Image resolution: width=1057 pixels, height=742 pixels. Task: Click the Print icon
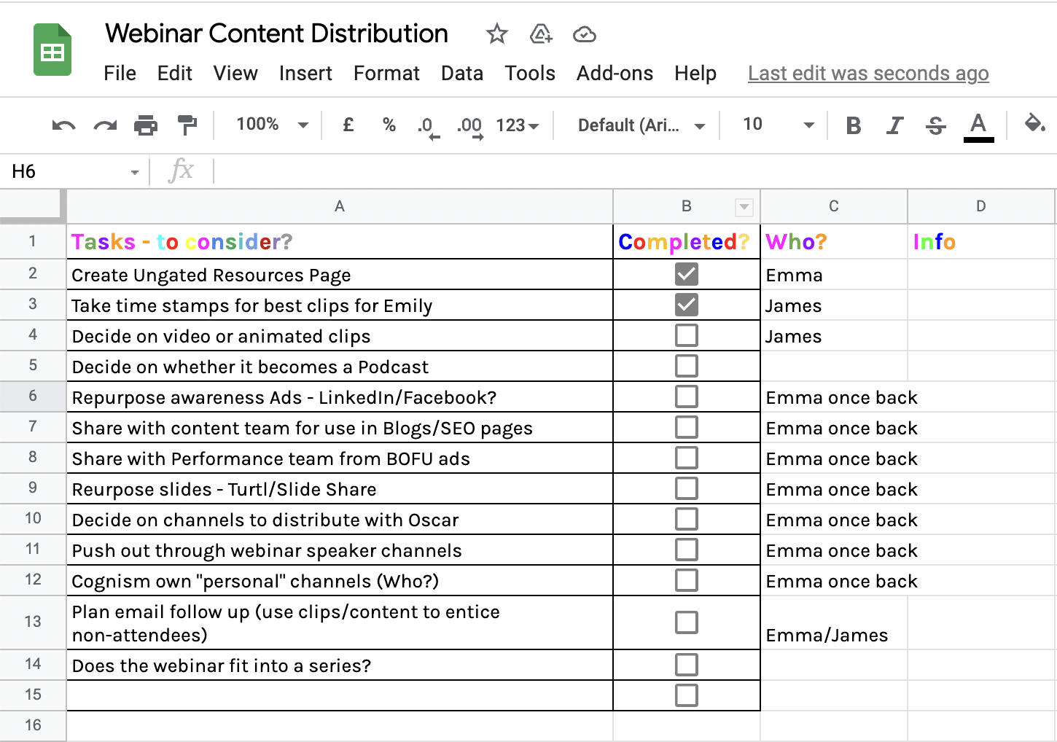coord(146,125)
